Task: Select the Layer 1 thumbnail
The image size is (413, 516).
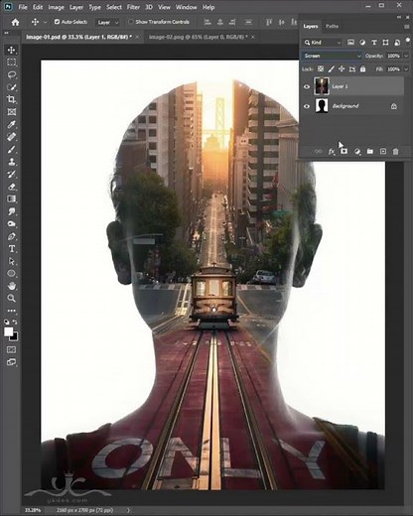Action: pos(322,86)
